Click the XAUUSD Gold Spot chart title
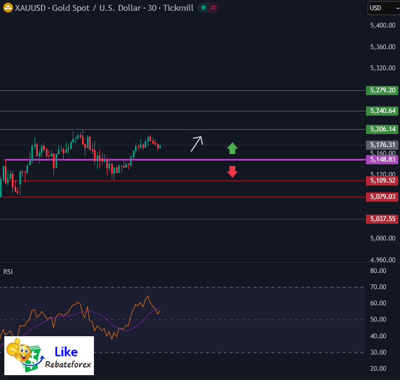 (x=104, y=8)
